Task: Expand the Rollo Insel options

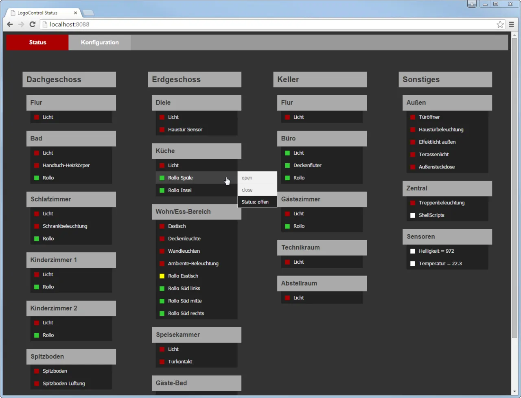Action: click(x=180, y=190)
